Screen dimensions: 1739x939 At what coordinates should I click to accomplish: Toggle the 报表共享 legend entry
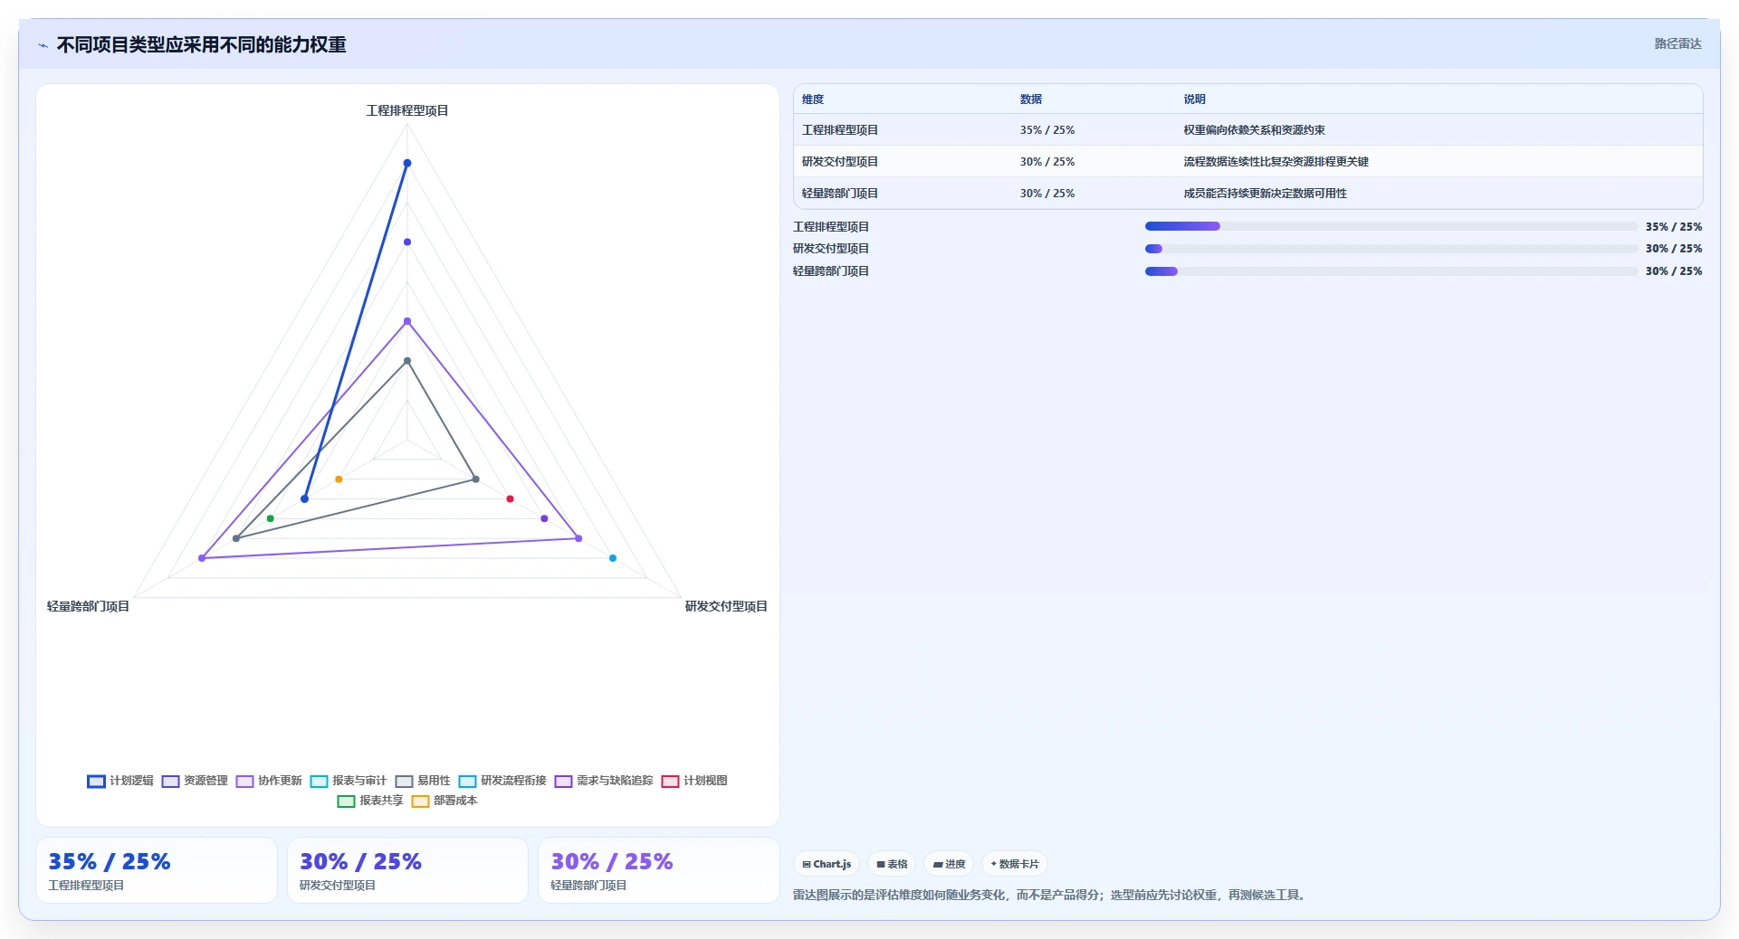[370, 801]
